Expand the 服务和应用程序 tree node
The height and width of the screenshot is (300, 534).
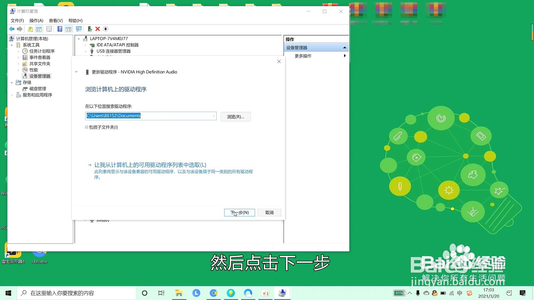tap(12, 95)
